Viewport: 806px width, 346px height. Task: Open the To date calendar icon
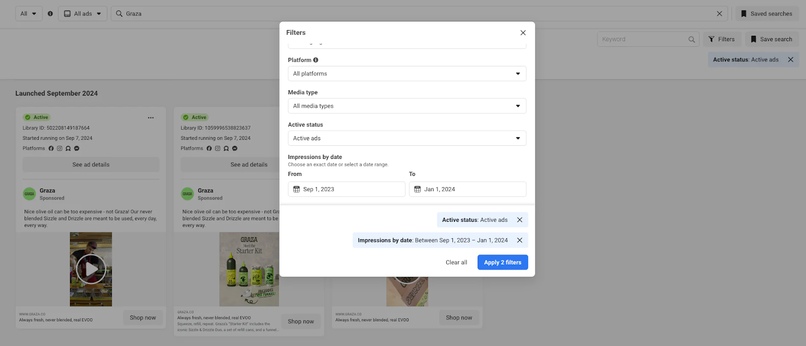[x=418, y=189]
